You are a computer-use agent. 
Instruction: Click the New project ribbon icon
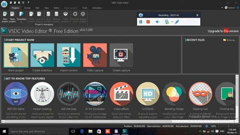[5, 17]
